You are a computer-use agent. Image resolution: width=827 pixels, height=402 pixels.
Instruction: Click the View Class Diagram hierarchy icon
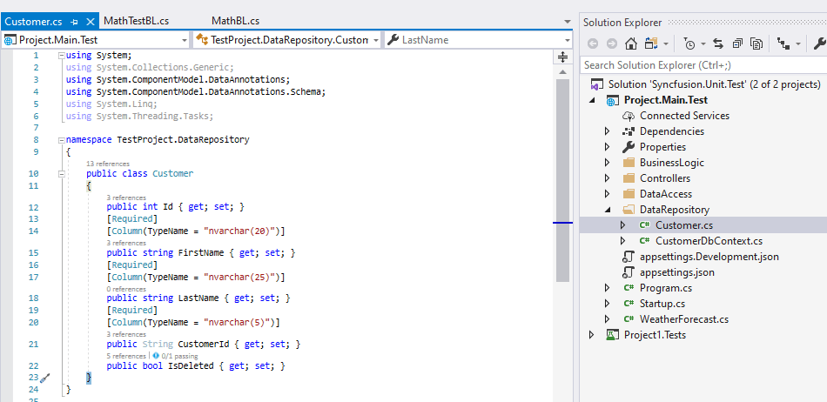click(784, 43)
